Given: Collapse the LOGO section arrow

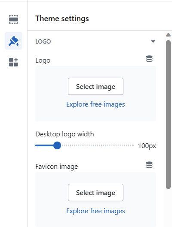Looking at the screenshot, I should pos(153,41).
